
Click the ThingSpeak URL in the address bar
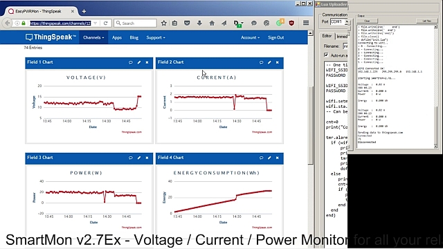pos(60,23)
